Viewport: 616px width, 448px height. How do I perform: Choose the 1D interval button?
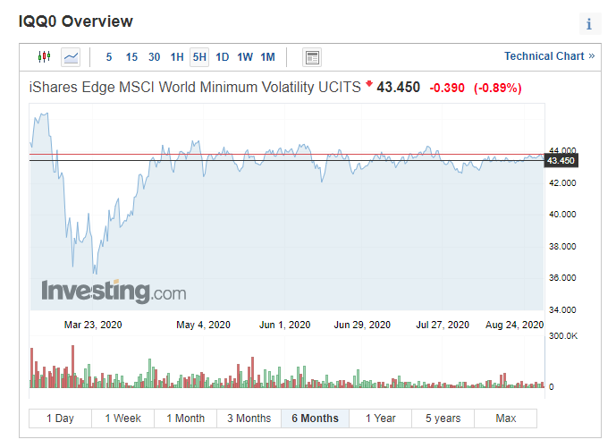222,57
